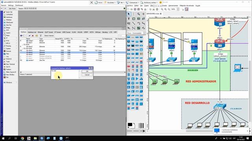Open the Windows Start menu
The image size is (252, 141).
[x=3, y=138]
